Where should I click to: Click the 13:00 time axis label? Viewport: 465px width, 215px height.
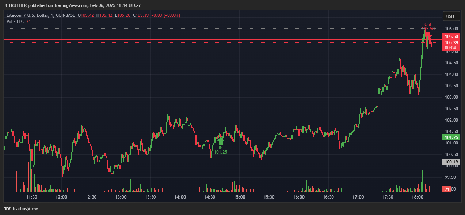click(121, 197)
